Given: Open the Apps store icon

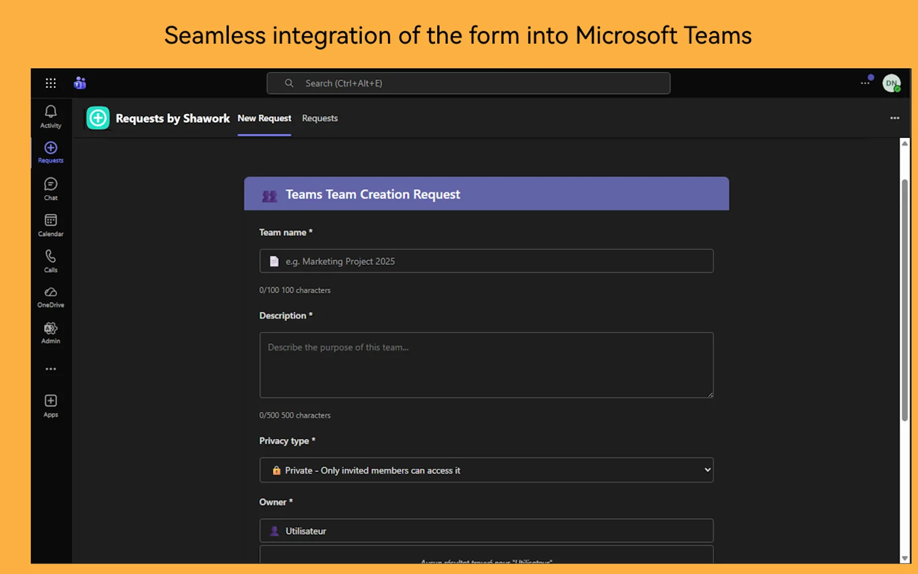Looking at the screenshot, I should click(x=50, y=406).
